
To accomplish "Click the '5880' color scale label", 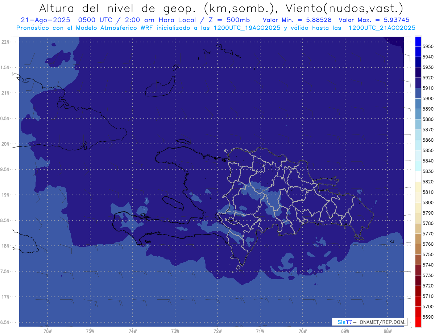I will coord(428,119).
